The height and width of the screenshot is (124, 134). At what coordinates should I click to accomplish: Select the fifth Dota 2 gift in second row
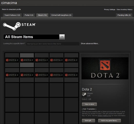tap(71, 75)
